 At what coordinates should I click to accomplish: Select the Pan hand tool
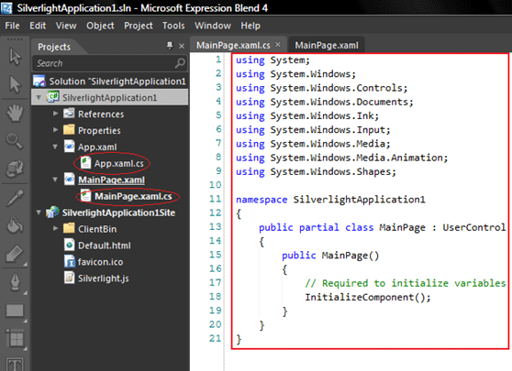(x=15, y=113)
